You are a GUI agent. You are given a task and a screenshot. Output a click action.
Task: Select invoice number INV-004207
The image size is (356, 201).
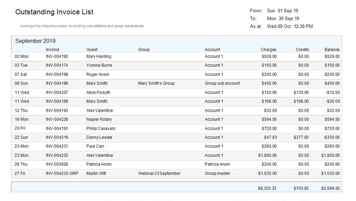pos(57,92)
